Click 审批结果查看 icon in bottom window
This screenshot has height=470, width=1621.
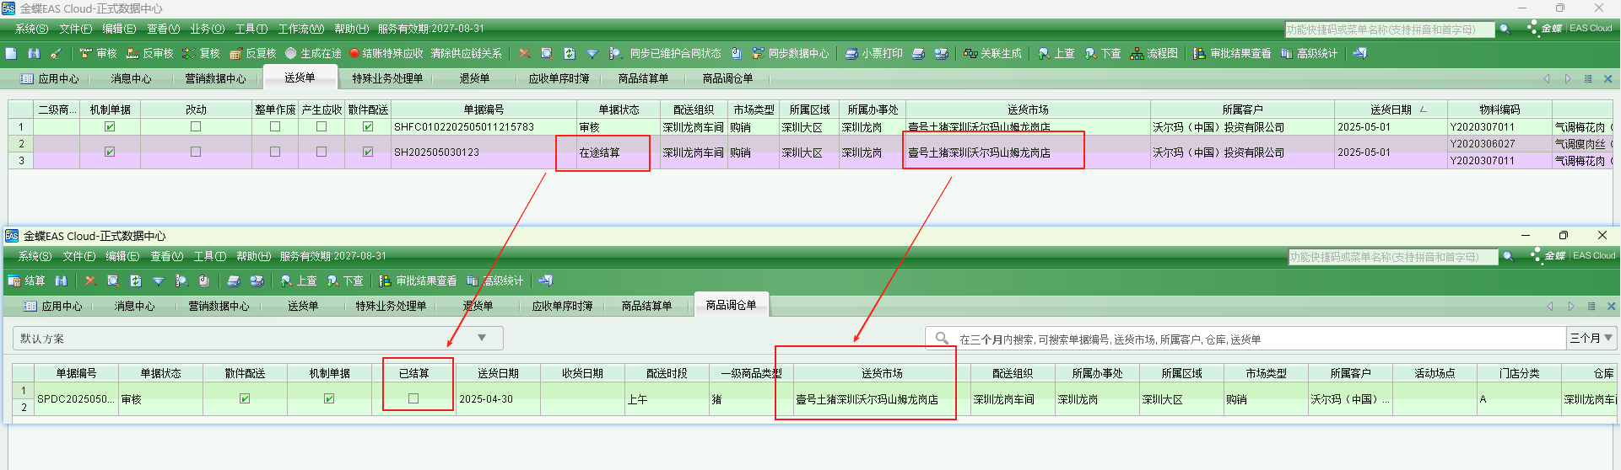point(386,280)
